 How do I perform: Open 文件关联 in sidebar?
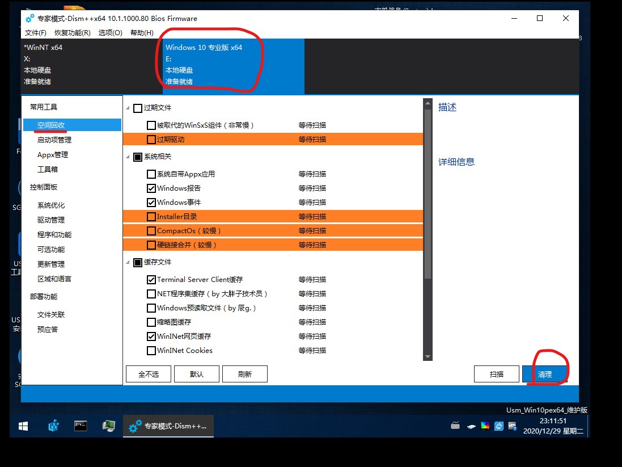coord(51,314)
